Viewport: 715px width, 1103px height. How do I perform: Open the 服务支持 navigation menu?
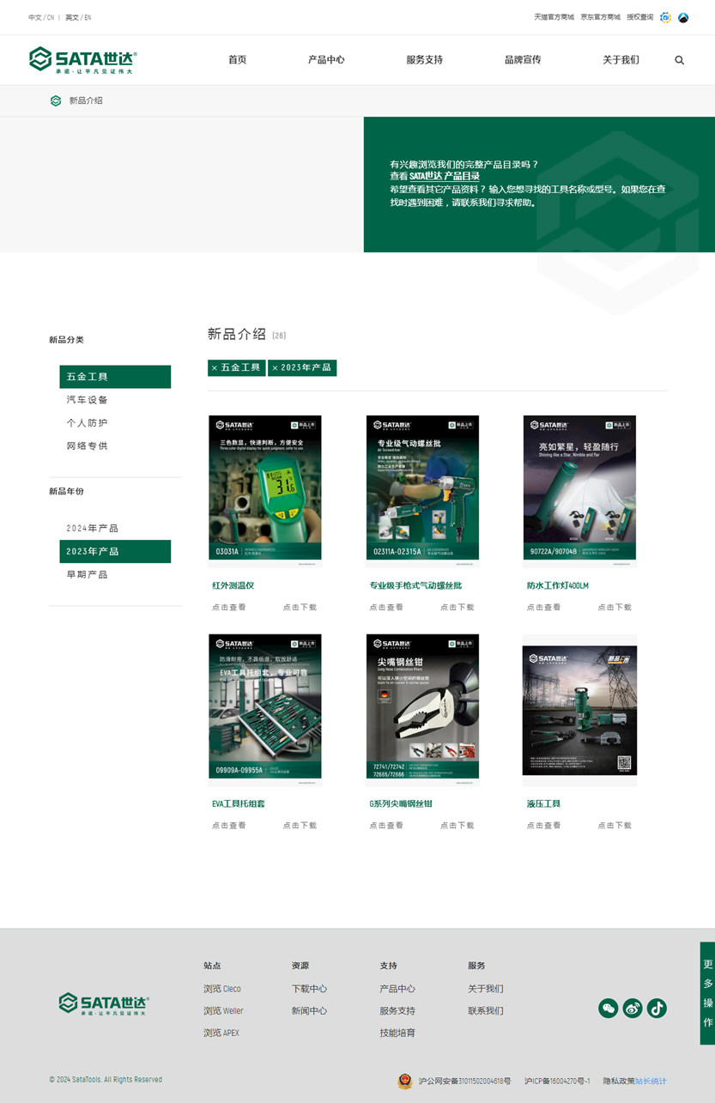coord(424,60)
